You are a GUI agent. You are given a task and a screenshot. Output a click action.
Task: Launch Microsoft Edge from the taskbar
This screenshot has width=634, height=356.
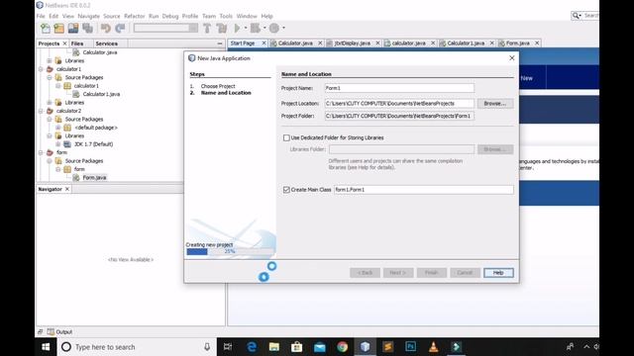252,347
